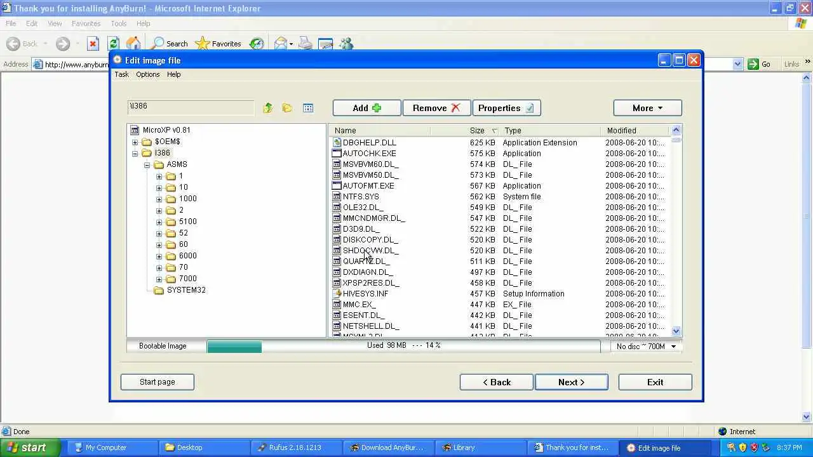The image size is (813, 457).
Task: Click $OEM$ folder icon in tree
Action: 147,142
